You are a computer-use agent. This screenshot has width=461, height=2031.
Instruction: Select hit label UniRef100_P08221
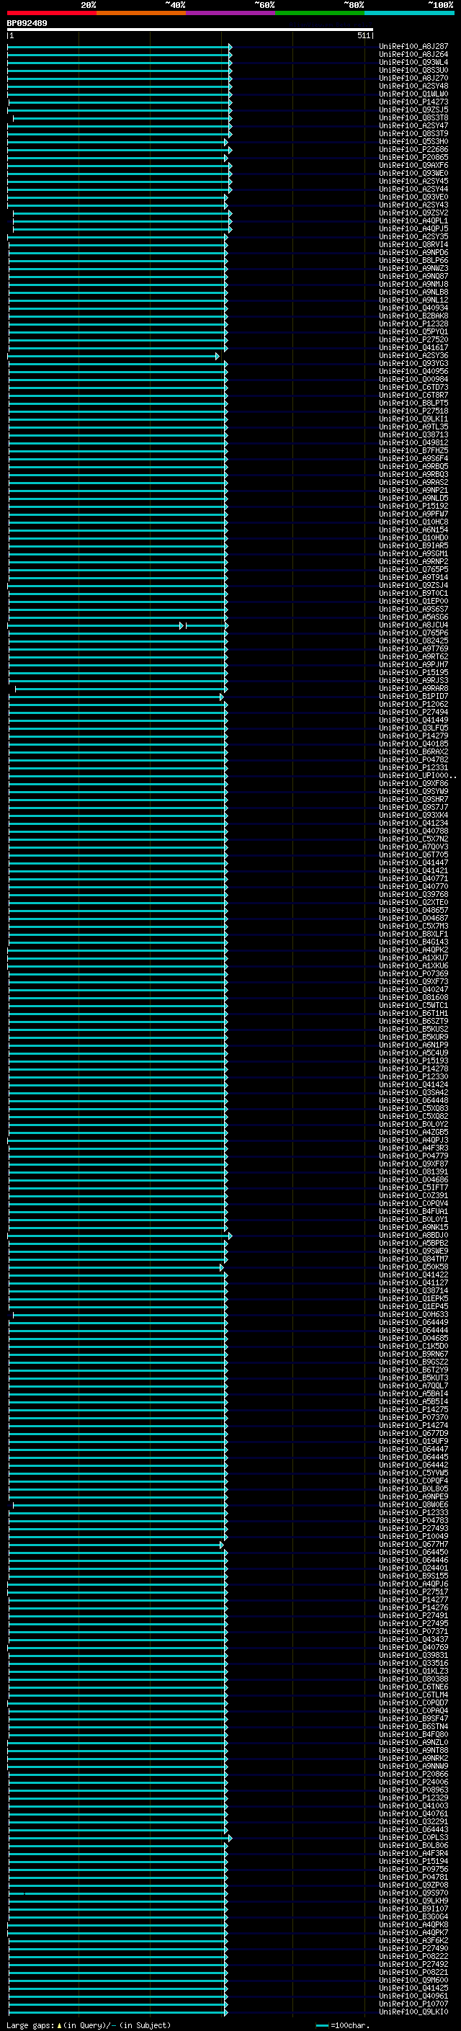point(413,1971)
